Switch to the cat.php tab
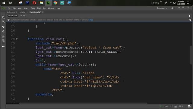The width and height of the screenshot is (193, 109). coord(23,12)
